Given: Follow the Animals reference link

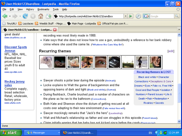Looking at the screenshot, I should (110, 80).
